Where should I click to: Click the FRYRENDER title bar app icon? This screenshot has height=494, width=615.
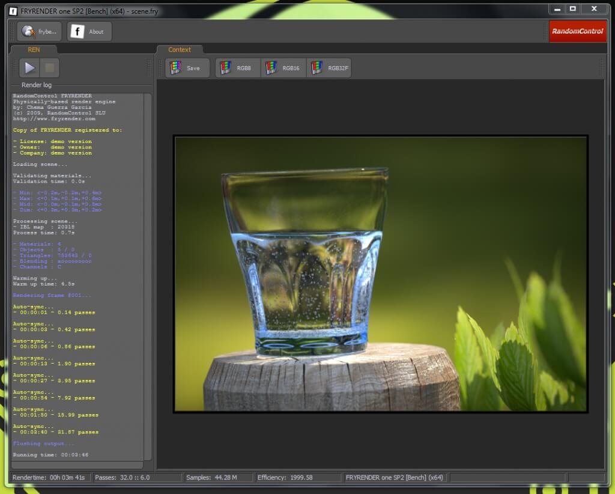click(13, 11)
